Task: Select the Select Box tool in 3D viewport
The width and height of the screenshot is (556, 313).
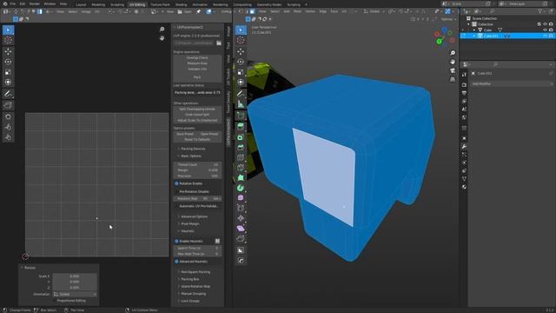Action: (241, 30)
